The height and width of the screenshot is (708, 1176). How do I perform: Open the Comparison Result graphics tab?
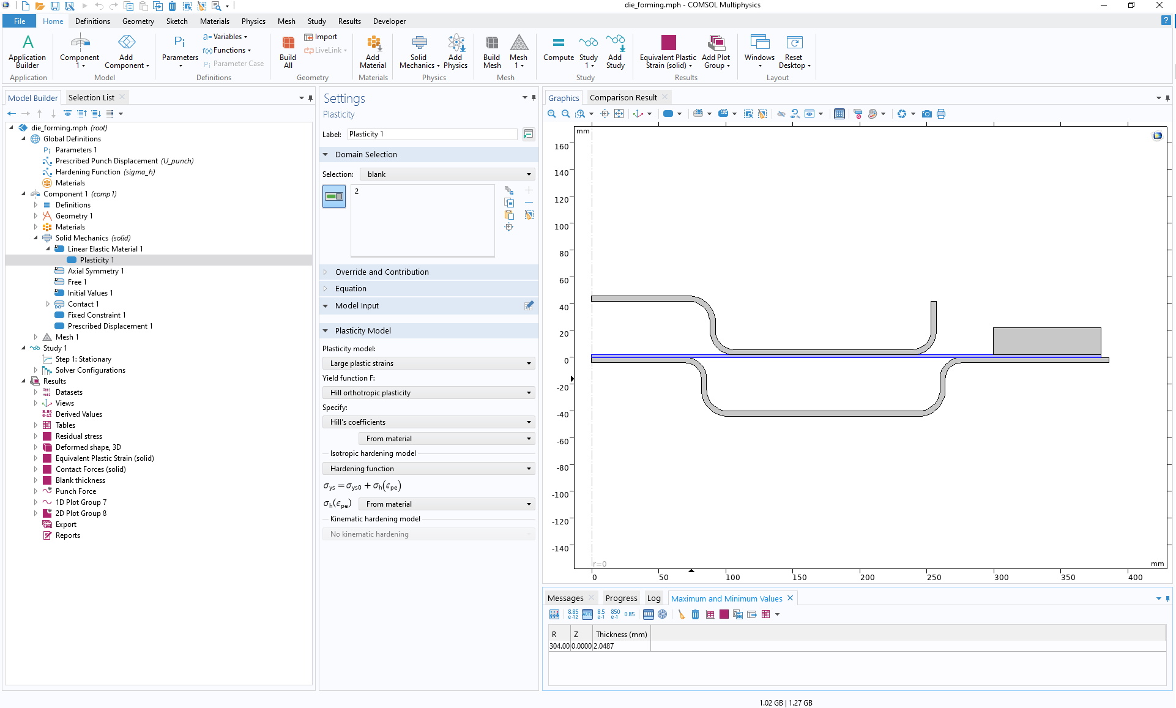(624, 97)
